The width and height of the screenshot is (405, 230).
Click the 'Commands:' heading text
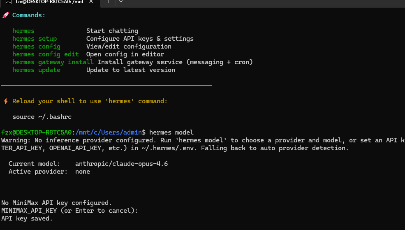coord(29,15)
